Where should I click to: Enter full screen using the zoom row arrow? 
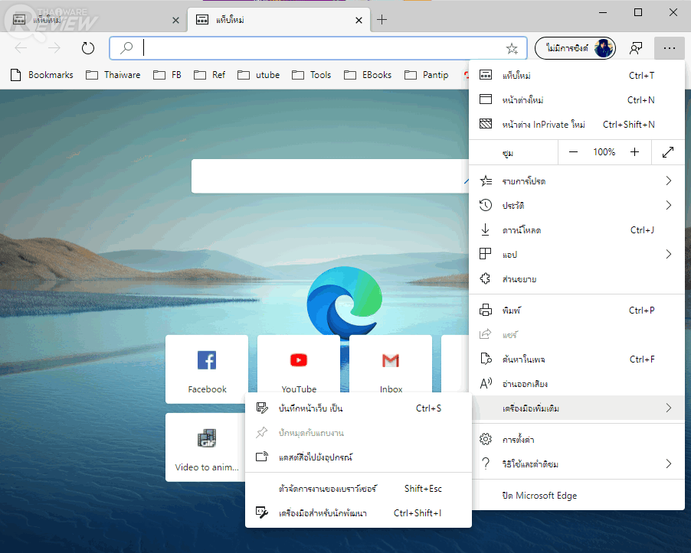668,152
